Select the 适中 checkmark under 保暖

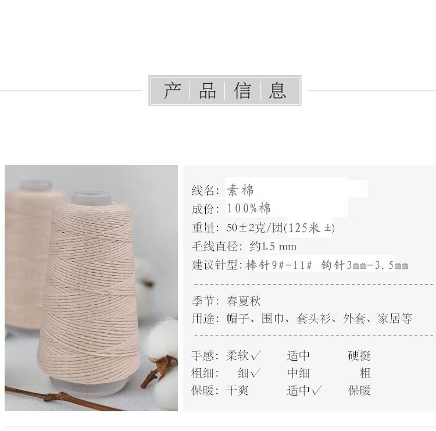304,390
